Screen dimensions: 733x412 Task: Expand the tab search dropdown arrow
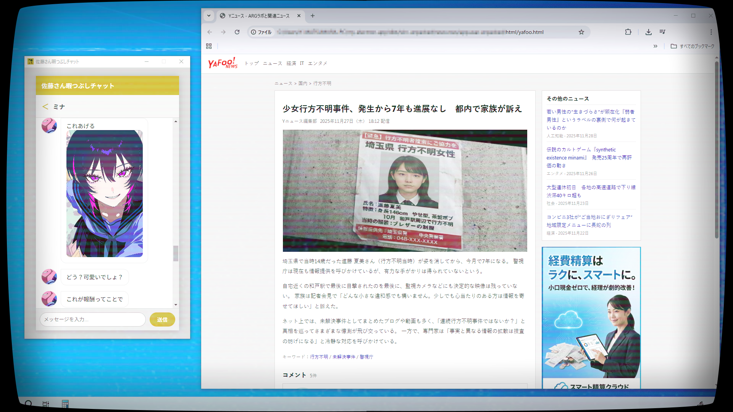pyautogui.click(x=208, y=16)
